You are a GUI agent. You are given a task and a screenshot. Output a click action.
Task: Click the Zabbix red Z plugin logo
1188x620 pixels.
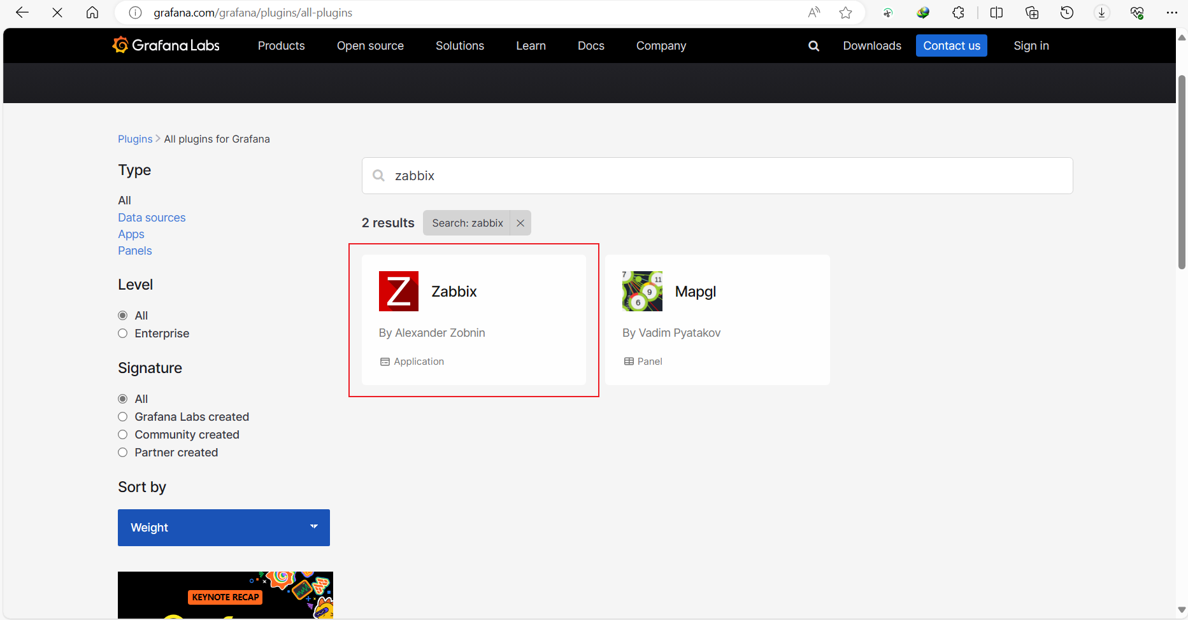[x=399, y=291]
